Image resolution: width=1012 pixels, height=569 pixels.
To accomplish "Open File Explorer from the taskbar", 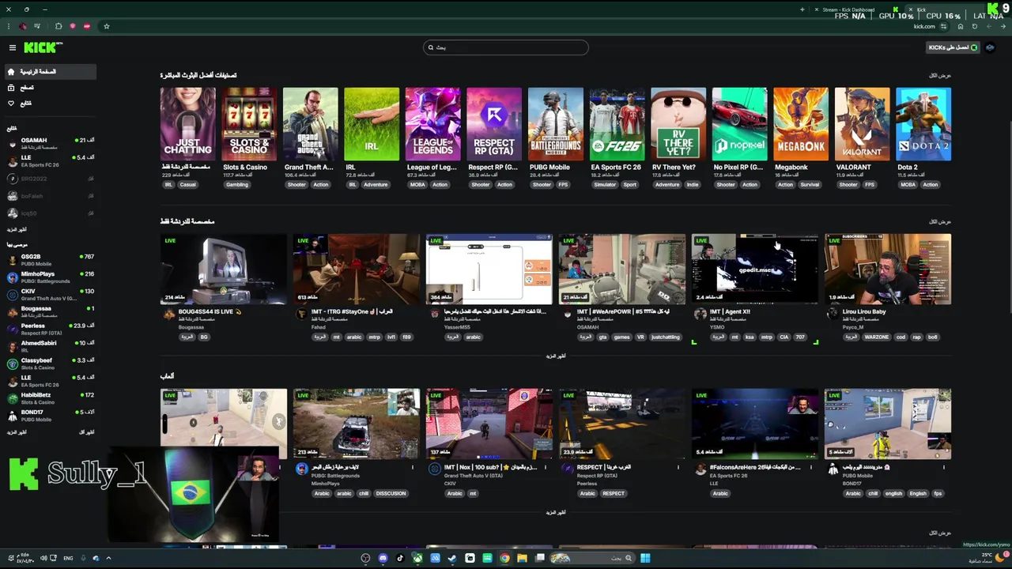I will point(522,558).
